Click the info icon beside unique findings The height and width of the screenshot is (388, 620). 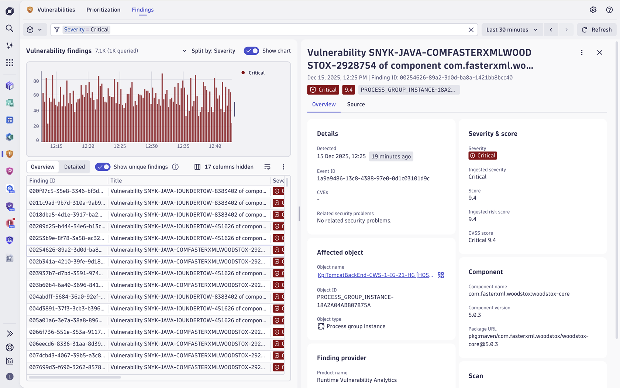pos(175,167)
